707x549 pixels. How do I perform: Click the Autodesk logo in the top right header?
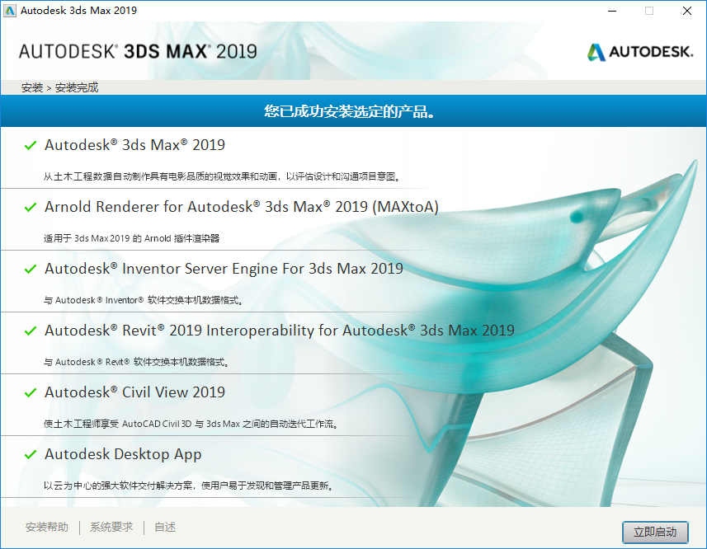coord(640,52)
